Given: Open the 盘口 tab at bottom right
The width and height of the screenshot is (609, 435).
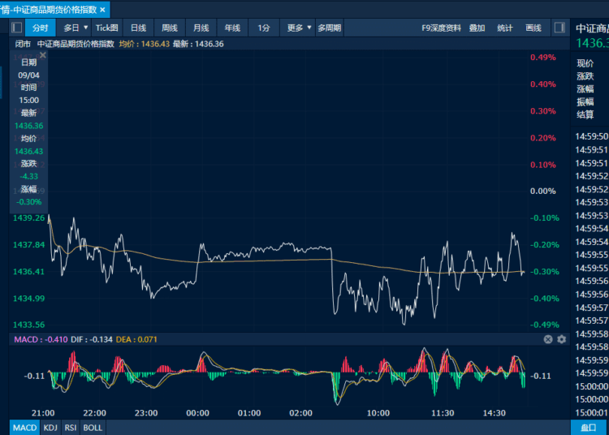Looking at the screenshot, I should tap(588, 428).
